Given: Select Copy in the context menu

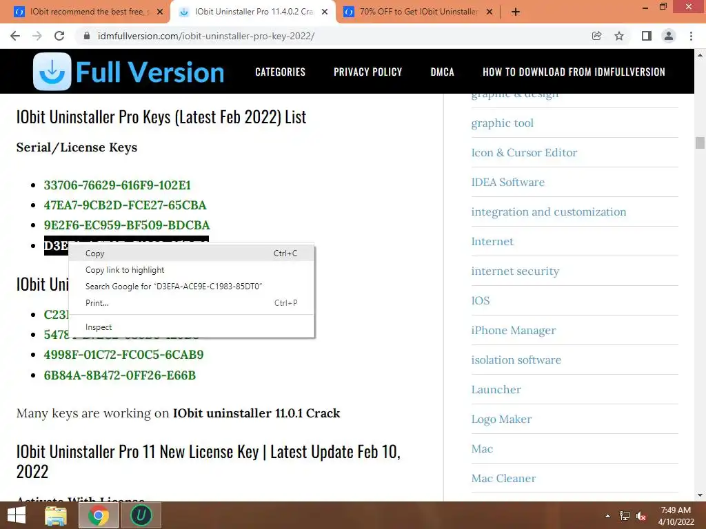Looking at the screenshot, I should [x=192, y=253].
